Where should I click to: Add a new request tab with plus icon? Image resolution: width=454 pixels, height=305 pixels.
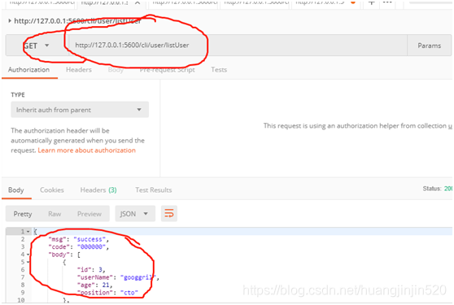pos(372,2)
